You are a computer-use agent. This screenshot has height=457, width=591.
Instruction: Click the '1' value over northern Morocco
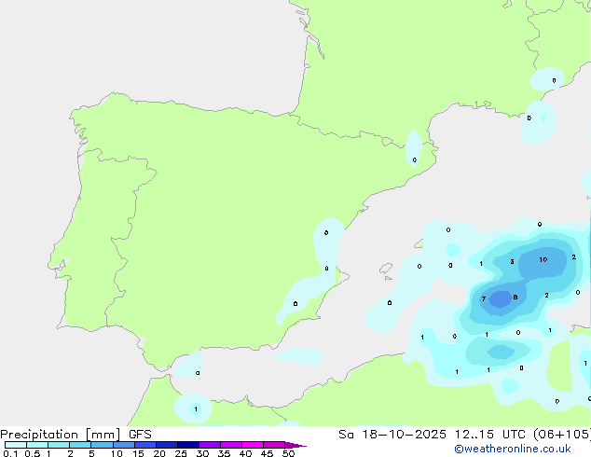(x=196, y=409)
